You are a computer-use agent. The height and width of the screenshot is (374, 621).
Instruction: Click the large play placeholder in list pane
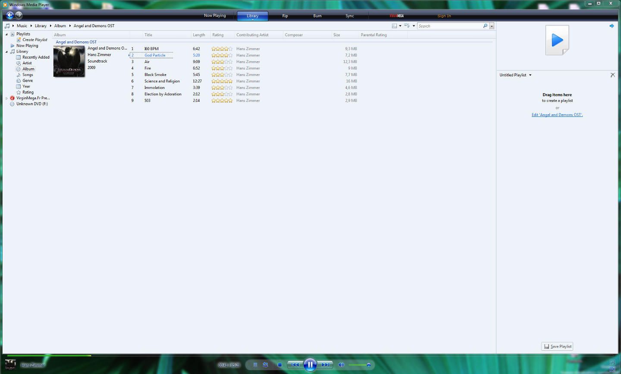click(557, 40)
